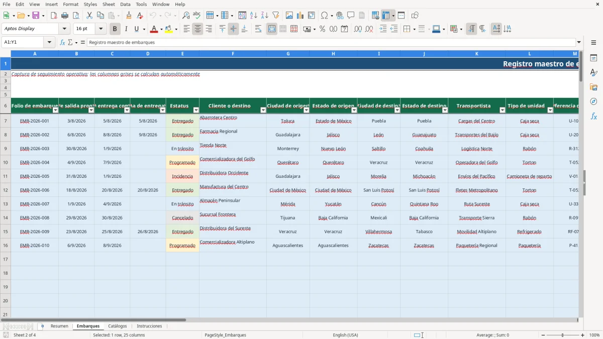This screenshot has width=603, height=339.
Task: Open Borders dropdown arrow
Action: (414, 29)
